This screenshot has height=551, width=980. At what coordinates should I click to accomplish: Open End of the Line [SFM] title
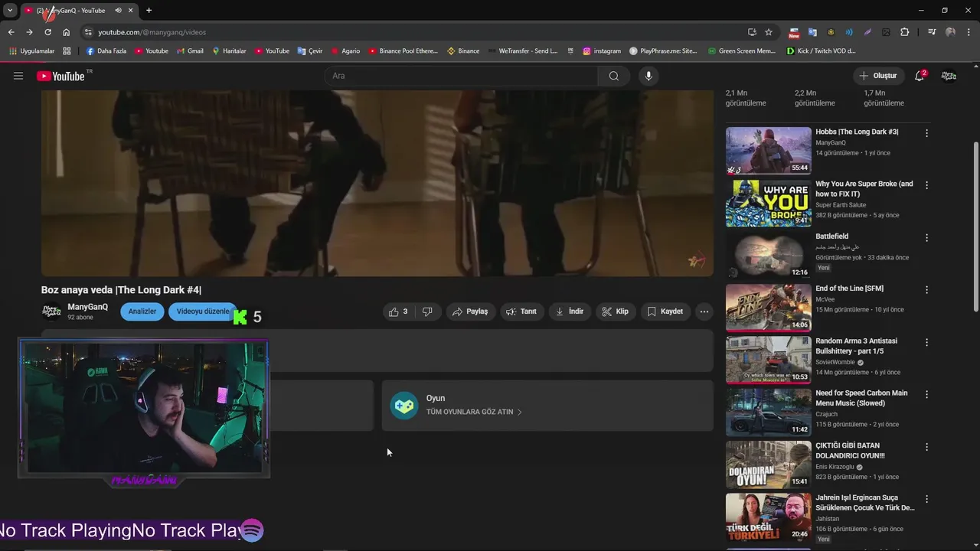tap(850, 289)
